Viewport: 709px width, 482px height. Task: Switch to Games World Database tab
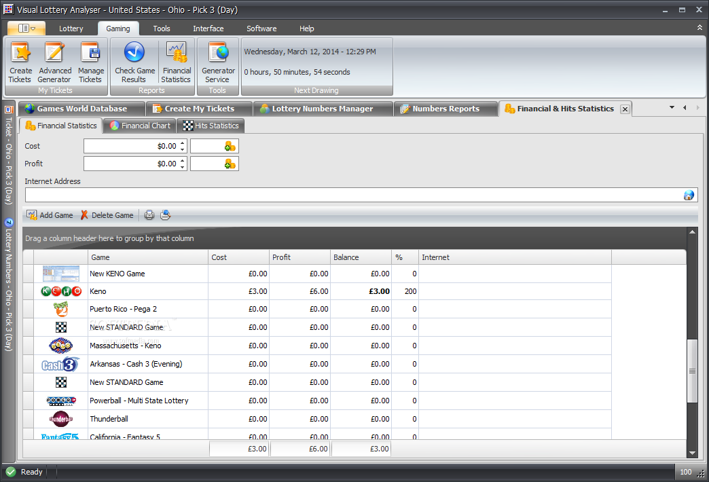coord(81,109)
